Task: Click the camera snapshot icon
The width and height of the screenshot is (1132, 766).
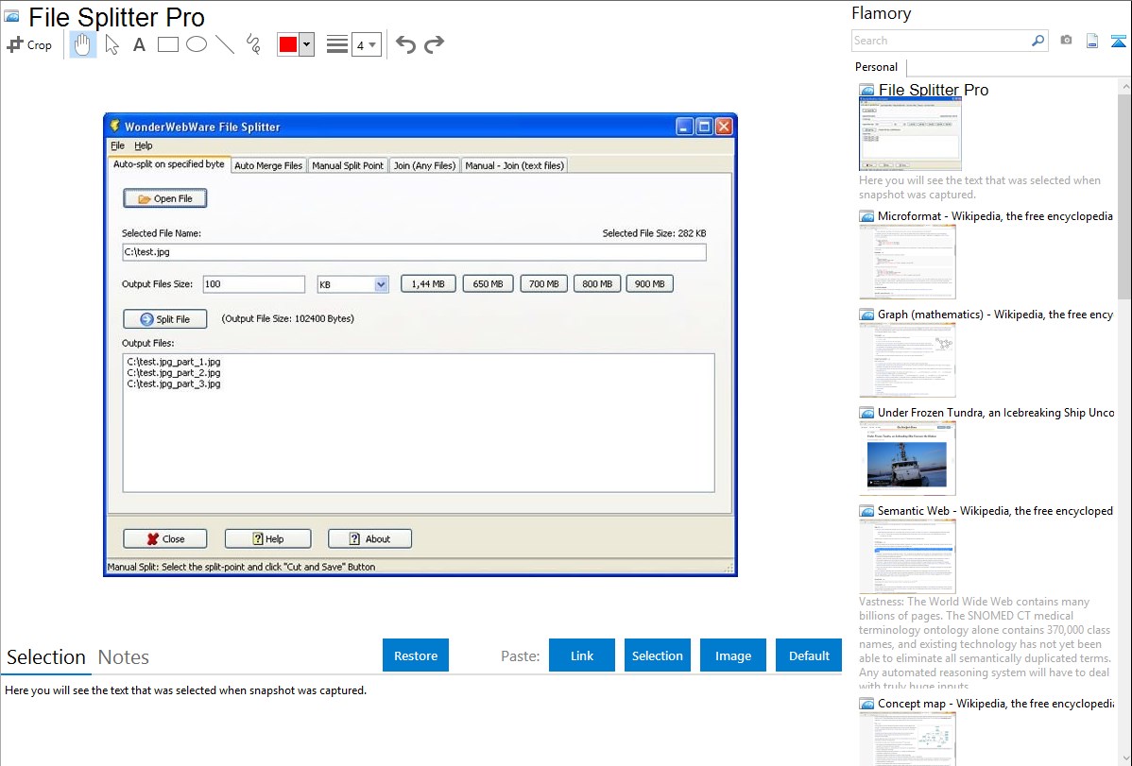Action: [1066, 41]
